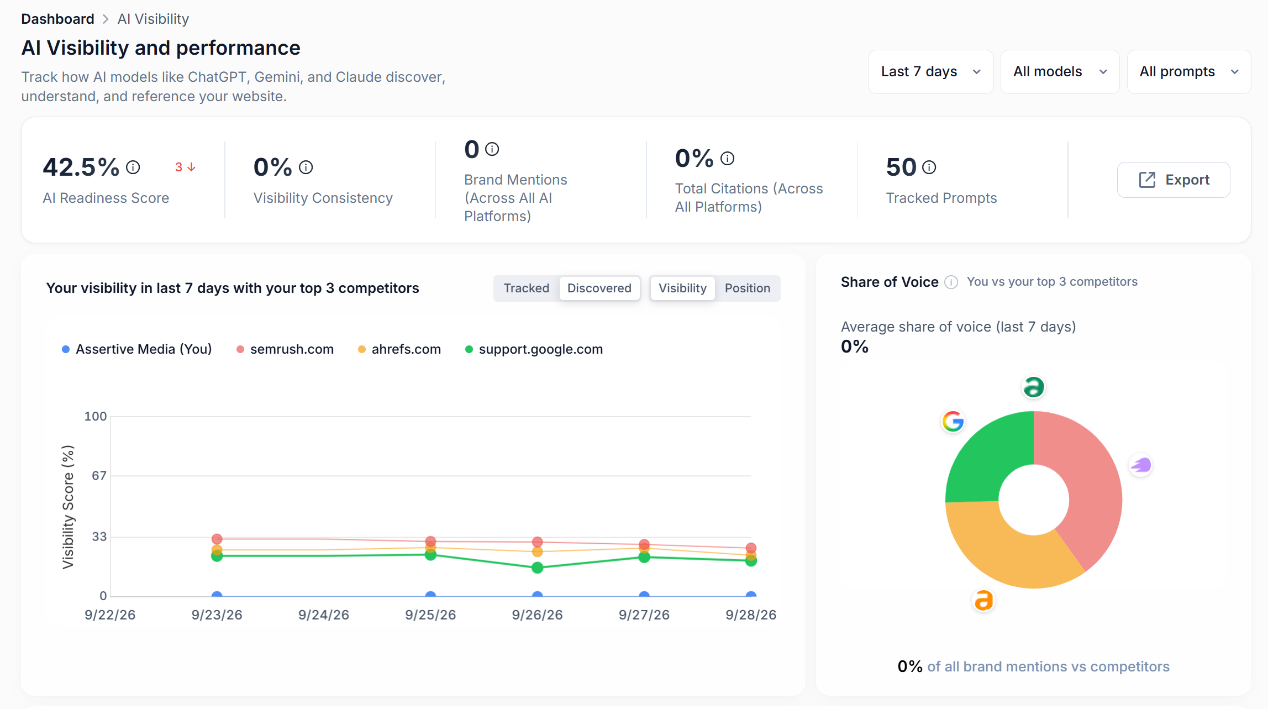
Task: Click the Tracked Prompts info icon
Action: [929, 167]
